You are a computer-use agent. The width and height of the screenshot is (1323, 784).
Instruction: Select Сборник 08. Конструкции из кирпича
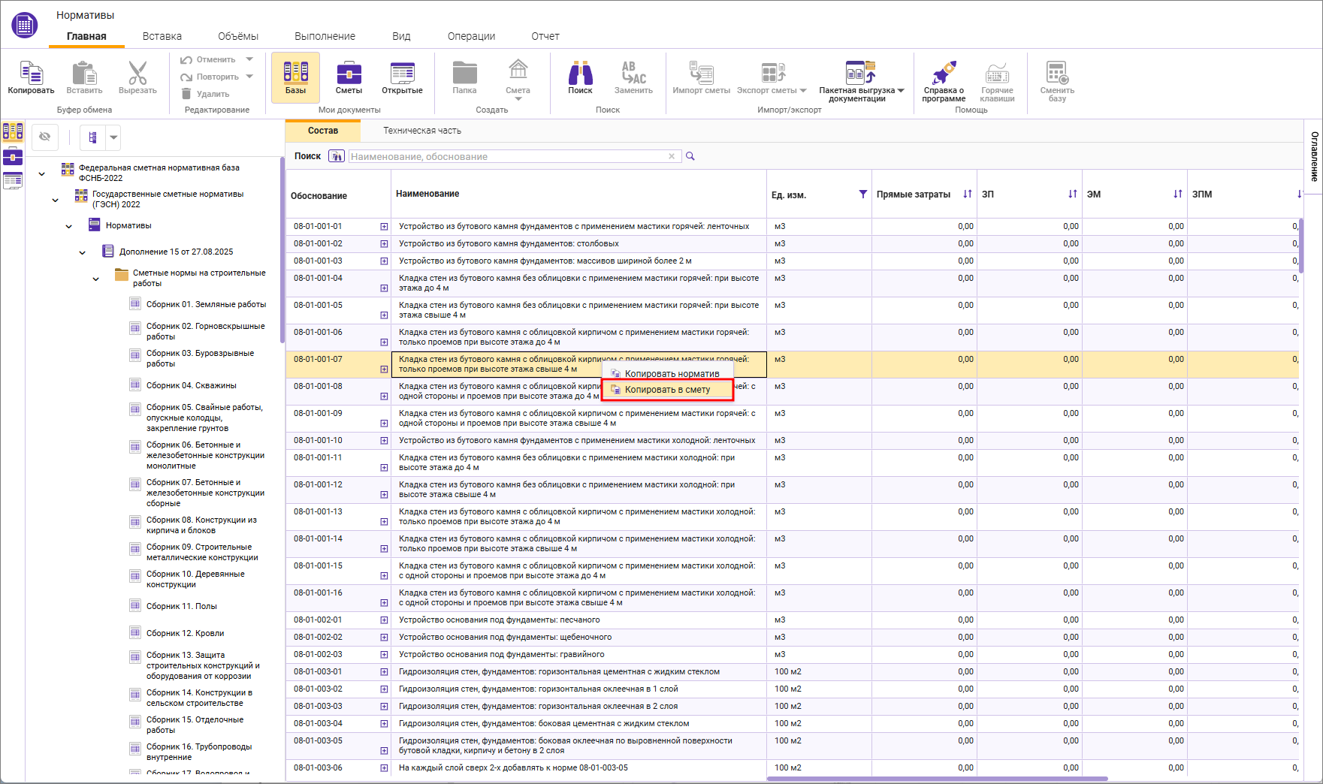(x=201, y=525)
